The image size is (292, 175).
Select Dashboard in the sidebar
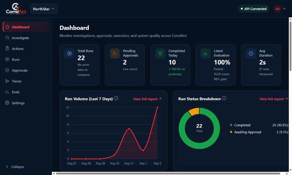pos(26,27)
